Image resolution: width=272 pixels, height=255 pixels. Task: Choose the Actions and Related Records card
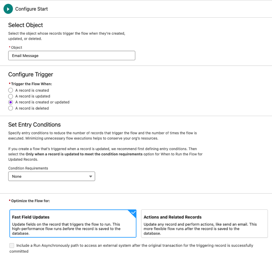[204, 224]
